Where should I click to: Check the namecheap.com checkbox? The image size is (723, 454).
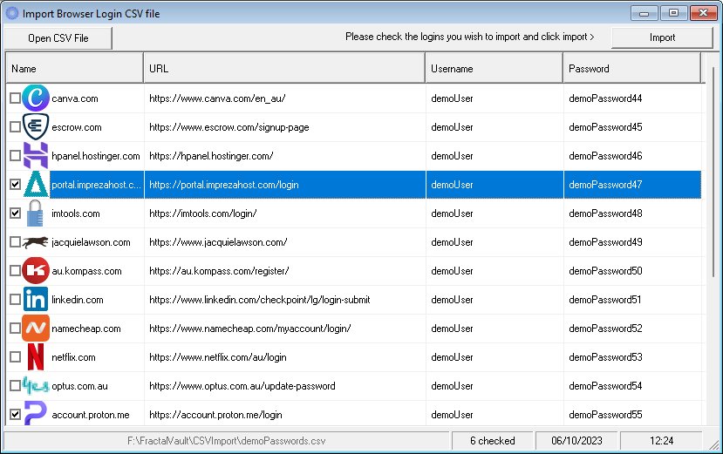pyautogui.click(x=15, y=328)
